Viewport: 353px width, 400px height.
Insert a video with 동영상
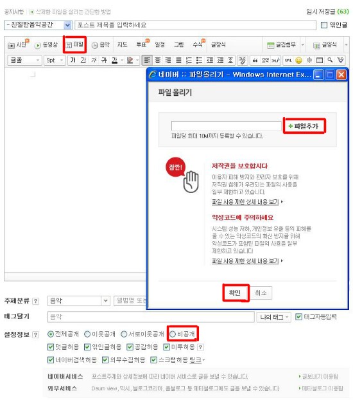pyautogui.click(x=46, y=44)
